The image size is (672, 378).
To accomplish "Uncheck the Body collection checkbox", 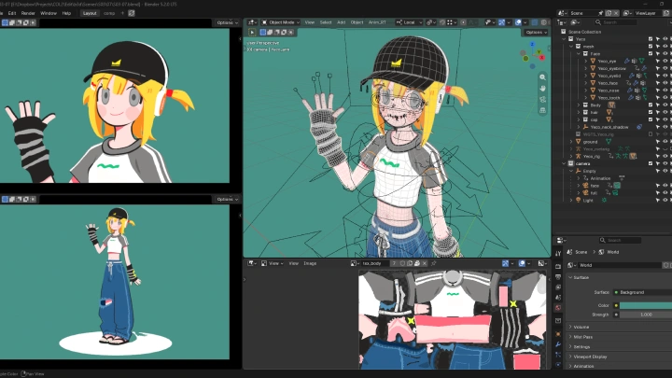I will [x=651, y=105].
